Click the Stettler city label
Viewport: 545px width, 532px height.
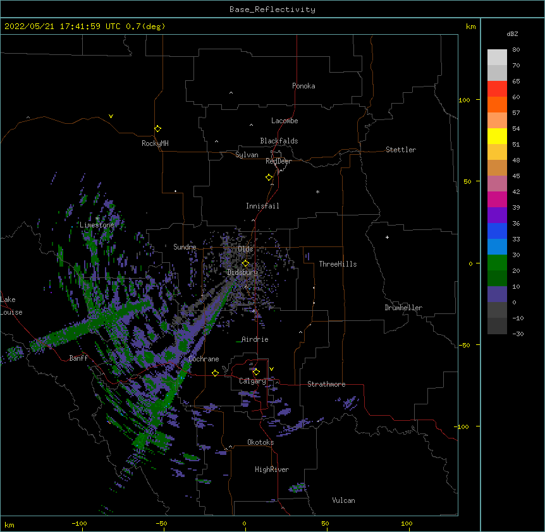(401, 150)
